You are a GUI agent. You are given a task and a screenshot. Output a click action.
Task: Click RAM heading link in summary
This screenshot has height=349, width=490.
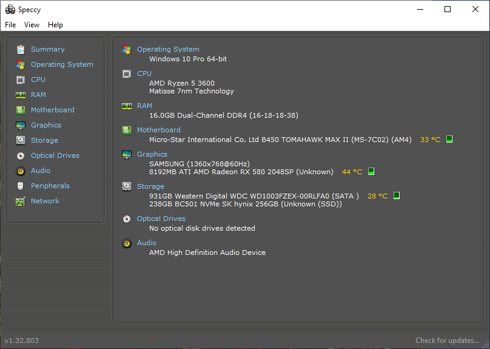[x=144, y=106]
